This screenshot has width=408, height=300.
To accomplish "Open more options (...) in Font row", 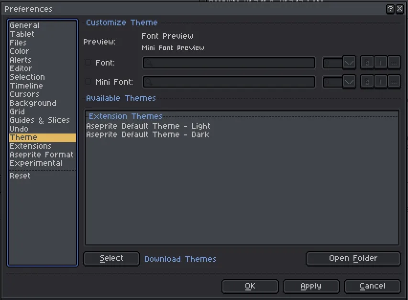I will 394,63.
